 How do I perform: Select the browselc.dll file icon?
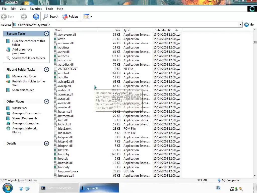pos(56,176)
